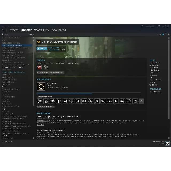Open the Carma achievement badge icon
Image resolution: width=171 pixels, height=171 pixels.
41,87
